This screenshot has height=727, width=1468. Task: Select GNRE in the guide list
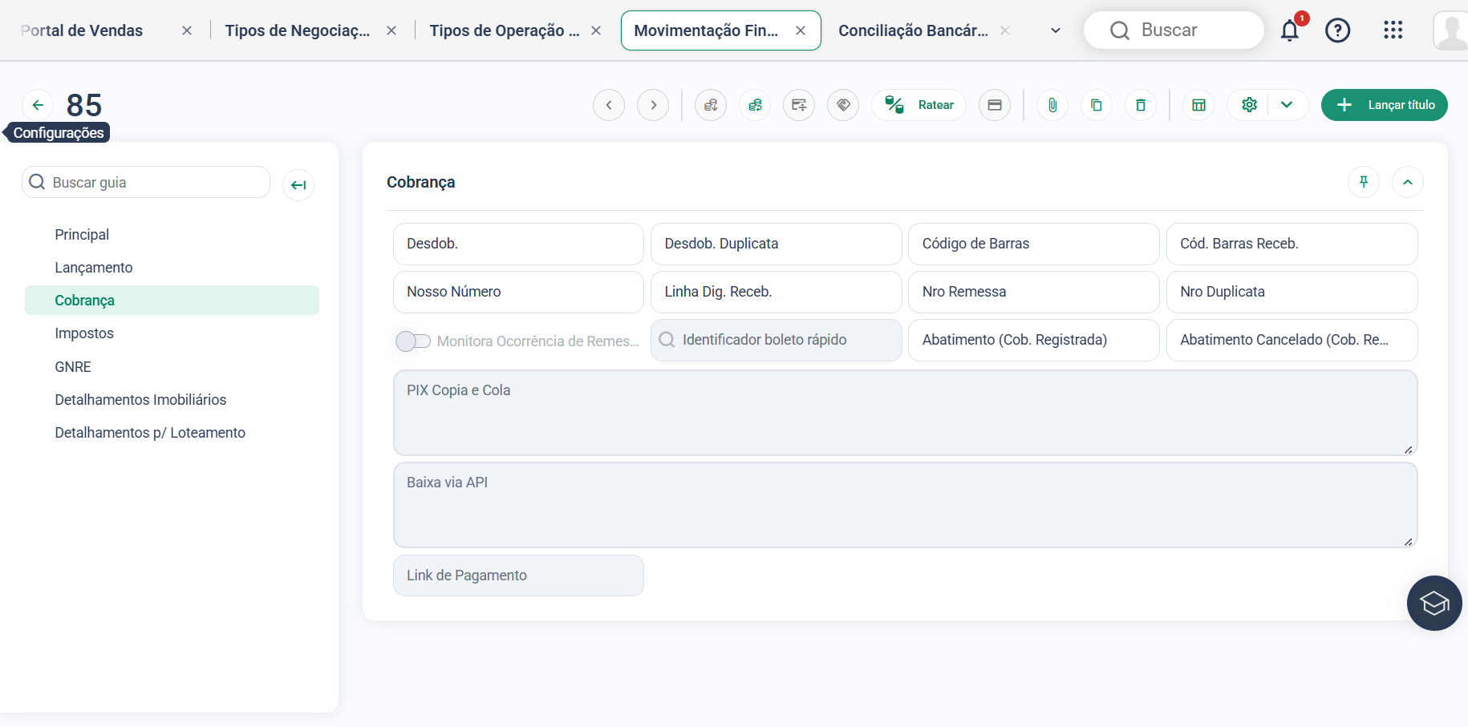(73, 367)
